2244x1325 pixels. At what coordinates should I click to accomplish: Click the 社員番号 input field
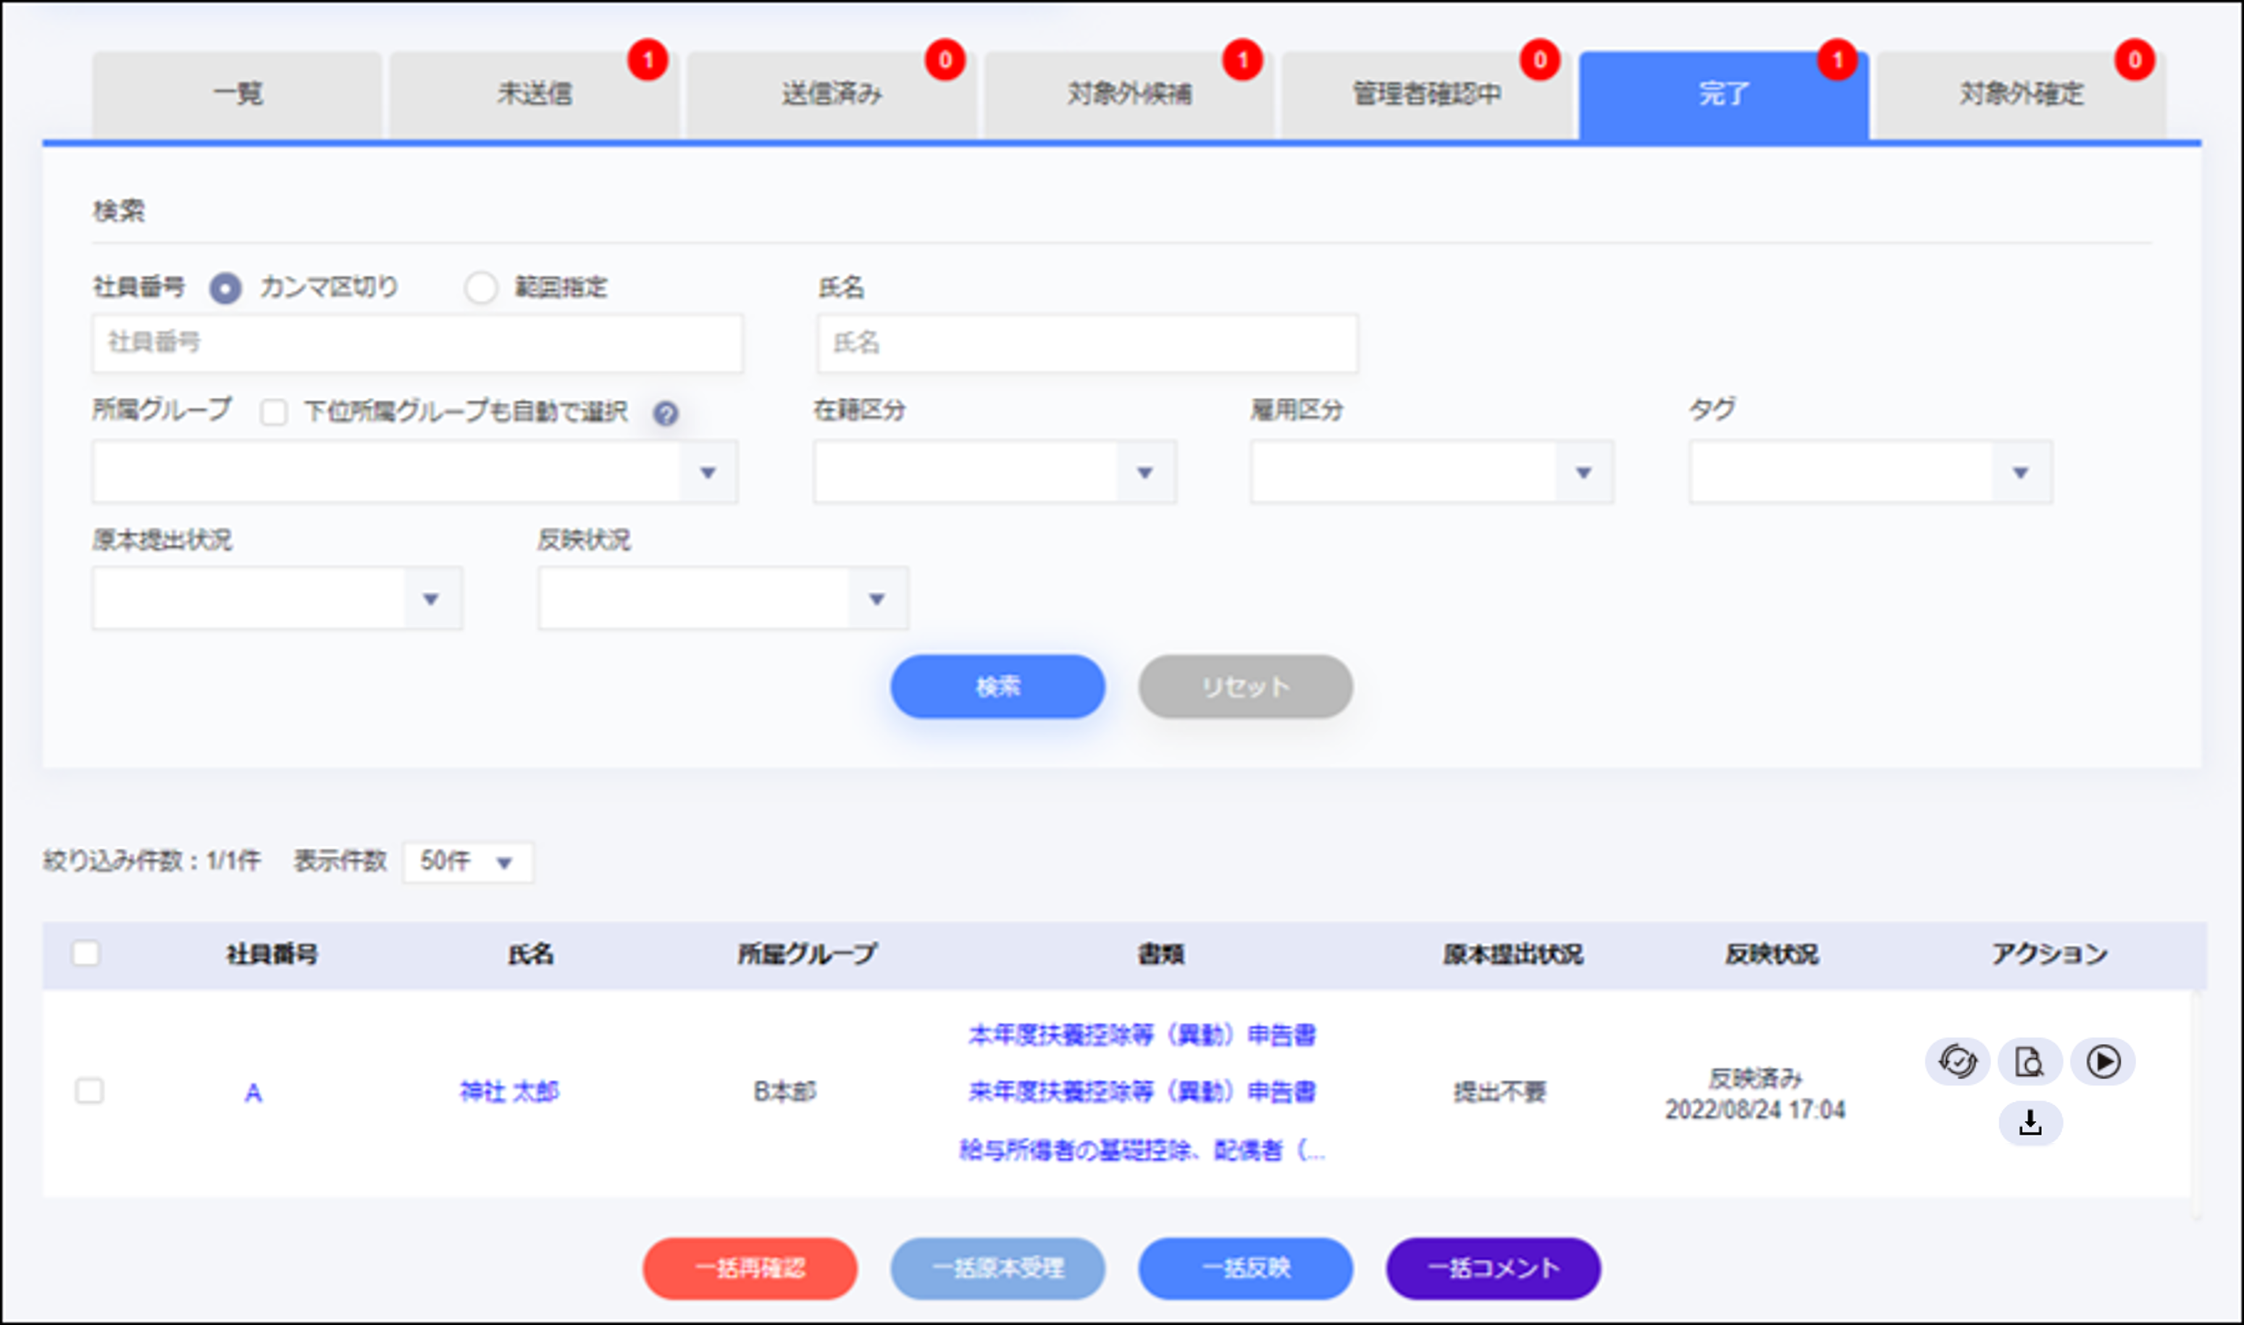[416, 343]
